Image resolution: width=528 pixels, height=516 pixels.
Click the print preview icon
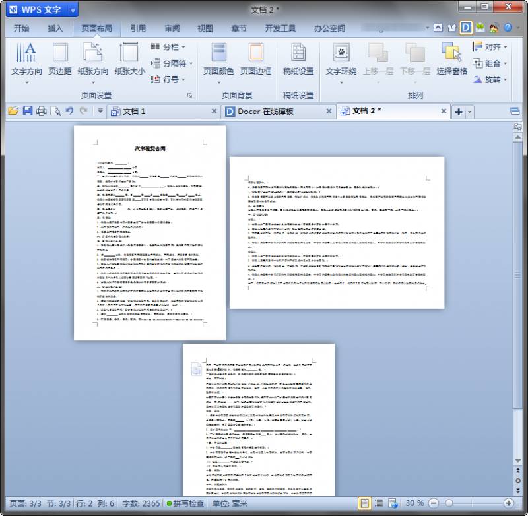(x=55, y=111)
